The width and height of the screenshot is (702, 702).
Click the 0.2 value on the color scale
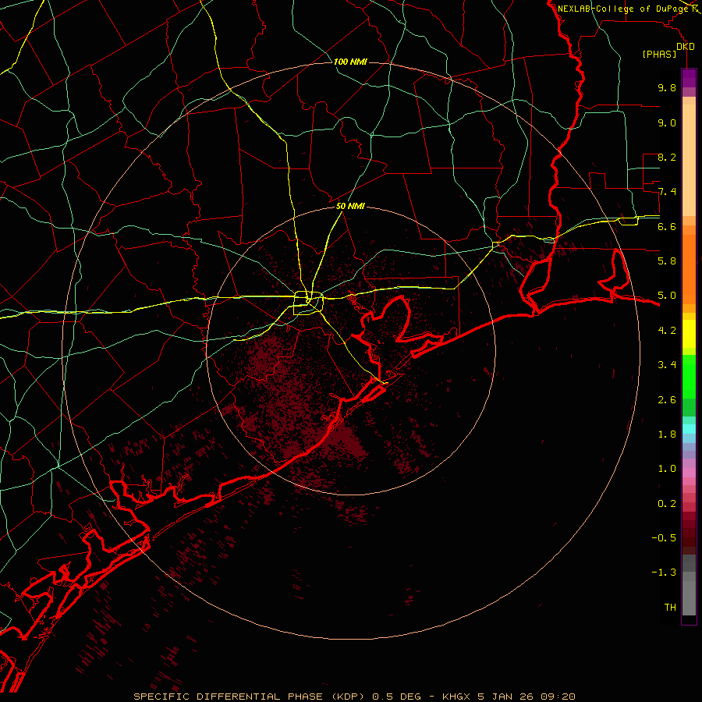667,504
